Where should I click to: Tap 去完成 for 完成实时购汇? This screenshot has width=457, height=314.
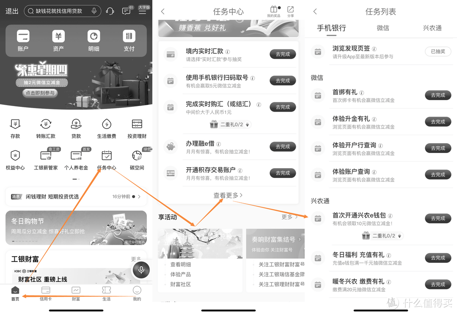(x=283, y=107)
